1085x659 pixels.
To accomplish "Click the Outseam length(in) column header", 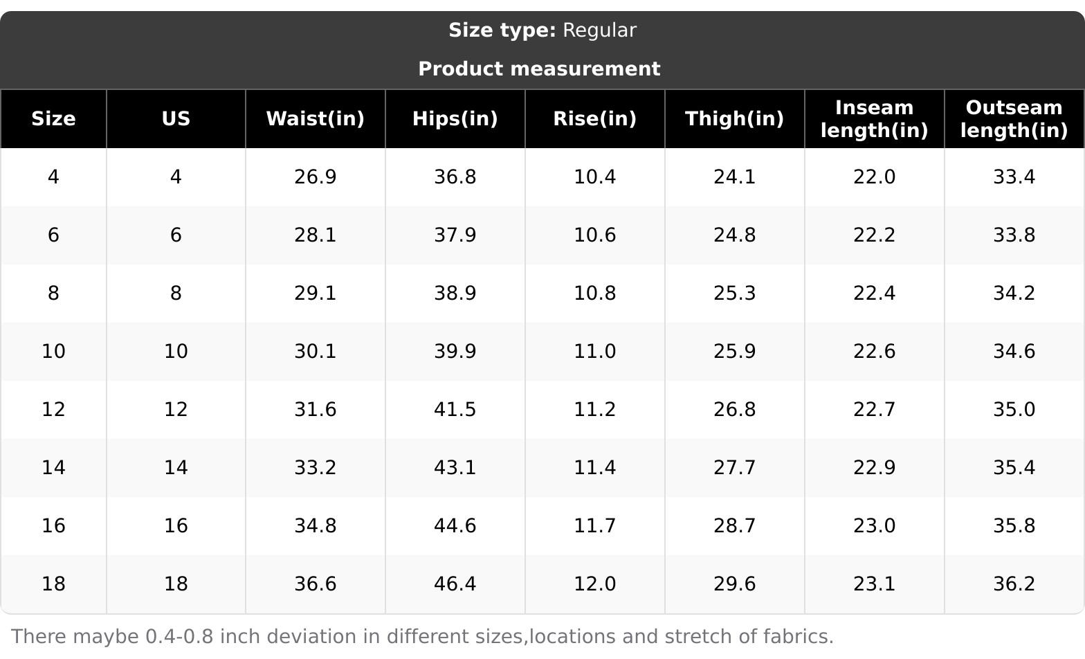I will click(1014, 119).
